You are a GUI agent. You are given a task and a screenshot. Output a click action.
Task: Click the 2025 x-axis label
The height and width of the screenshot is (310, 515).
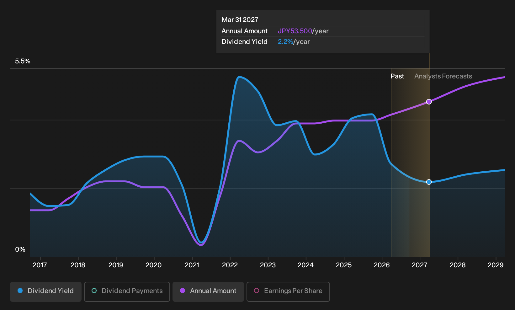click(x=344, y=265)
